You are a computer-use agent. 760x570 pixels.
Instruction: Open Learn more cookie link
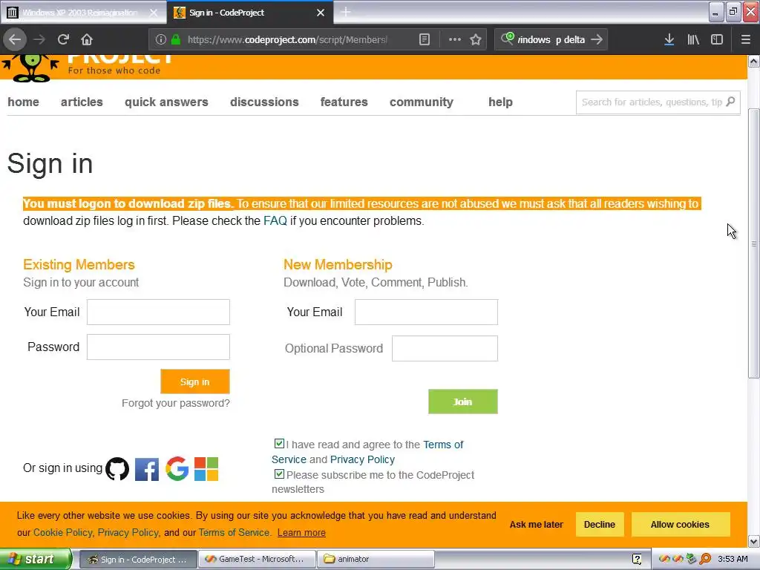(x=301, y=533)
